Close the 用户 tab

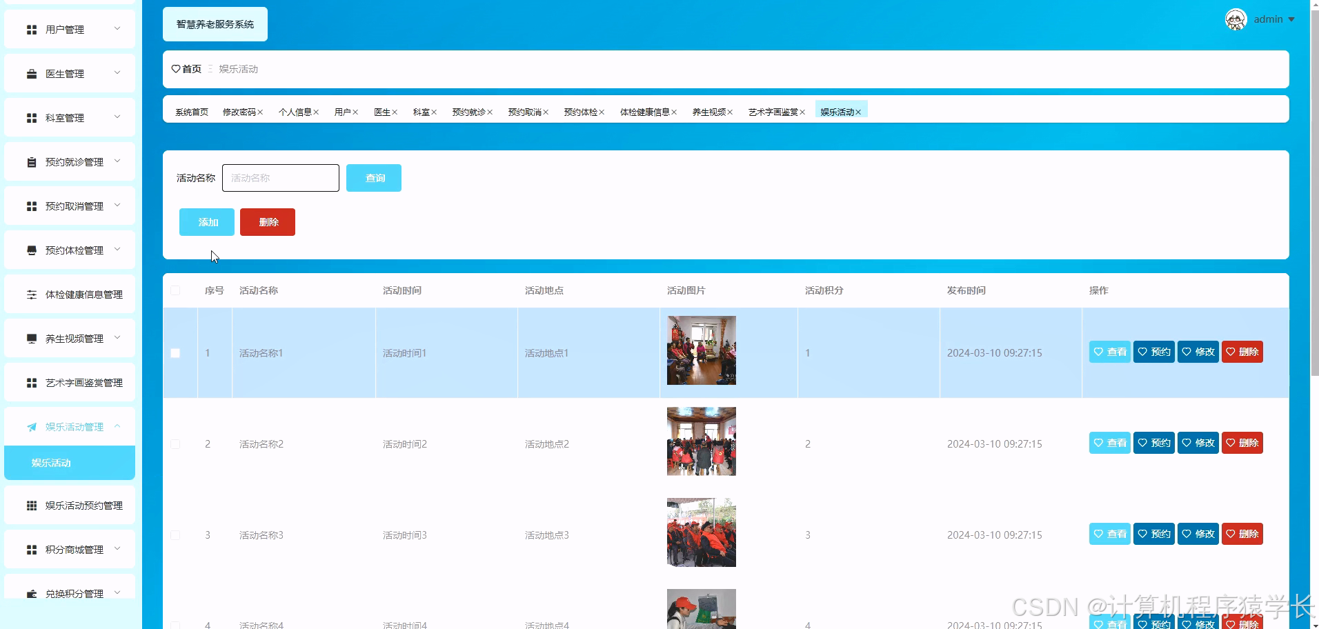[x=355, y=112]
